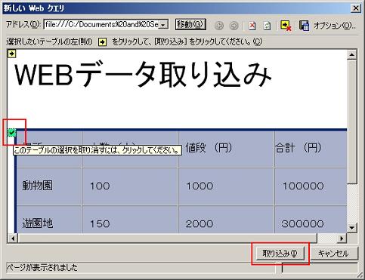Viewport: 365px width, 280px height.
Task: Open the address dropdown arrow
Action: (163, 25)
